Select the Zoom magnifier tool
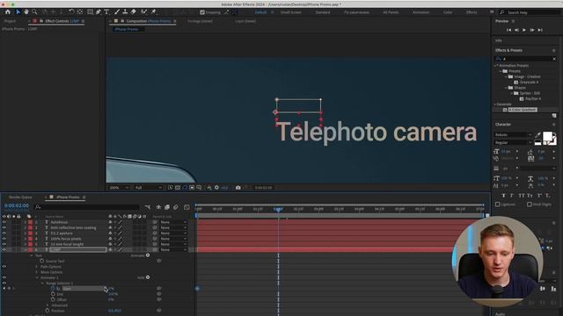This screenshot has width=563, height=316. pyautogui.click(x=34, y=11)
